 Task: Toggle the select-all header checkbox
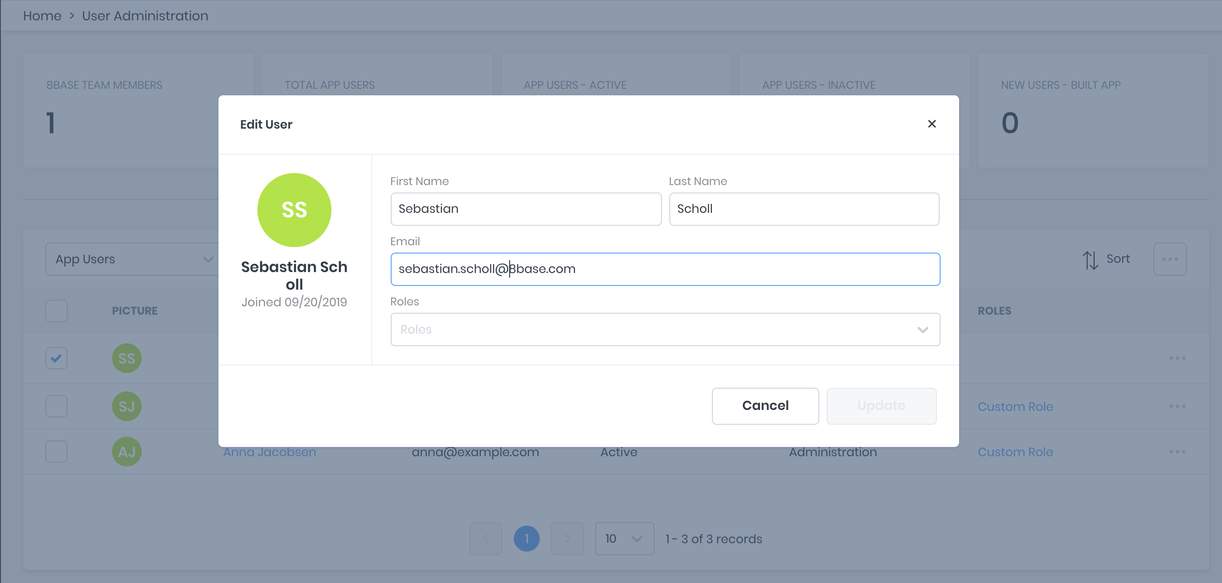click(56, 311)
